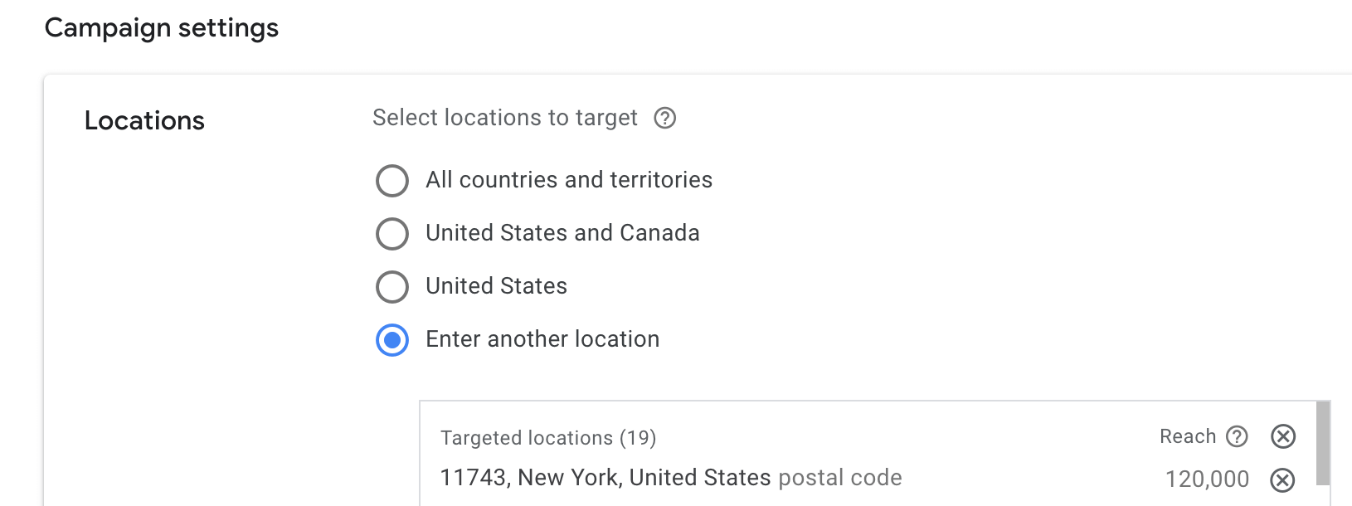The image size is (1352, 506).
Task: Select the 11743, New York location row text
Action: coord(605,478)
